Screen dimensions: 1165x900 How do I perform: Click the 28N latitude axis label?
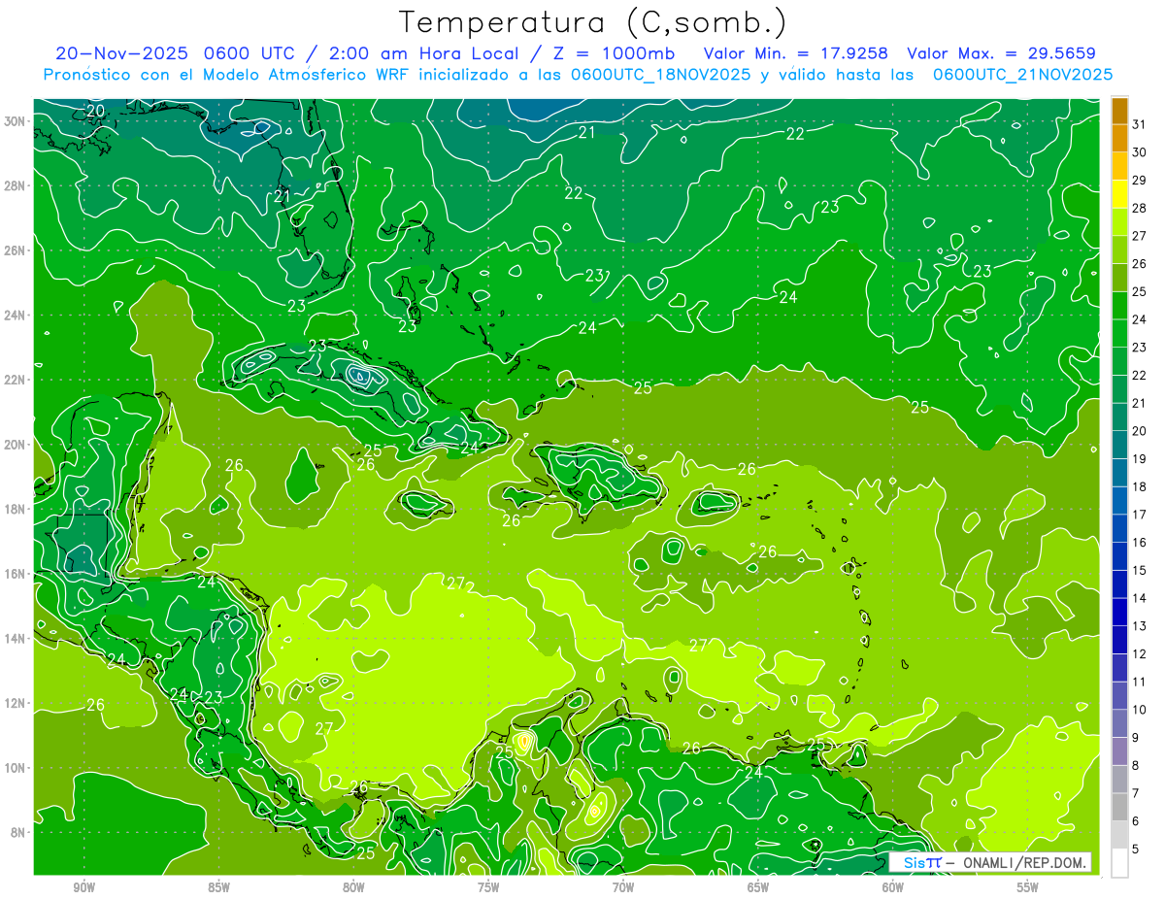pos(16,185)
